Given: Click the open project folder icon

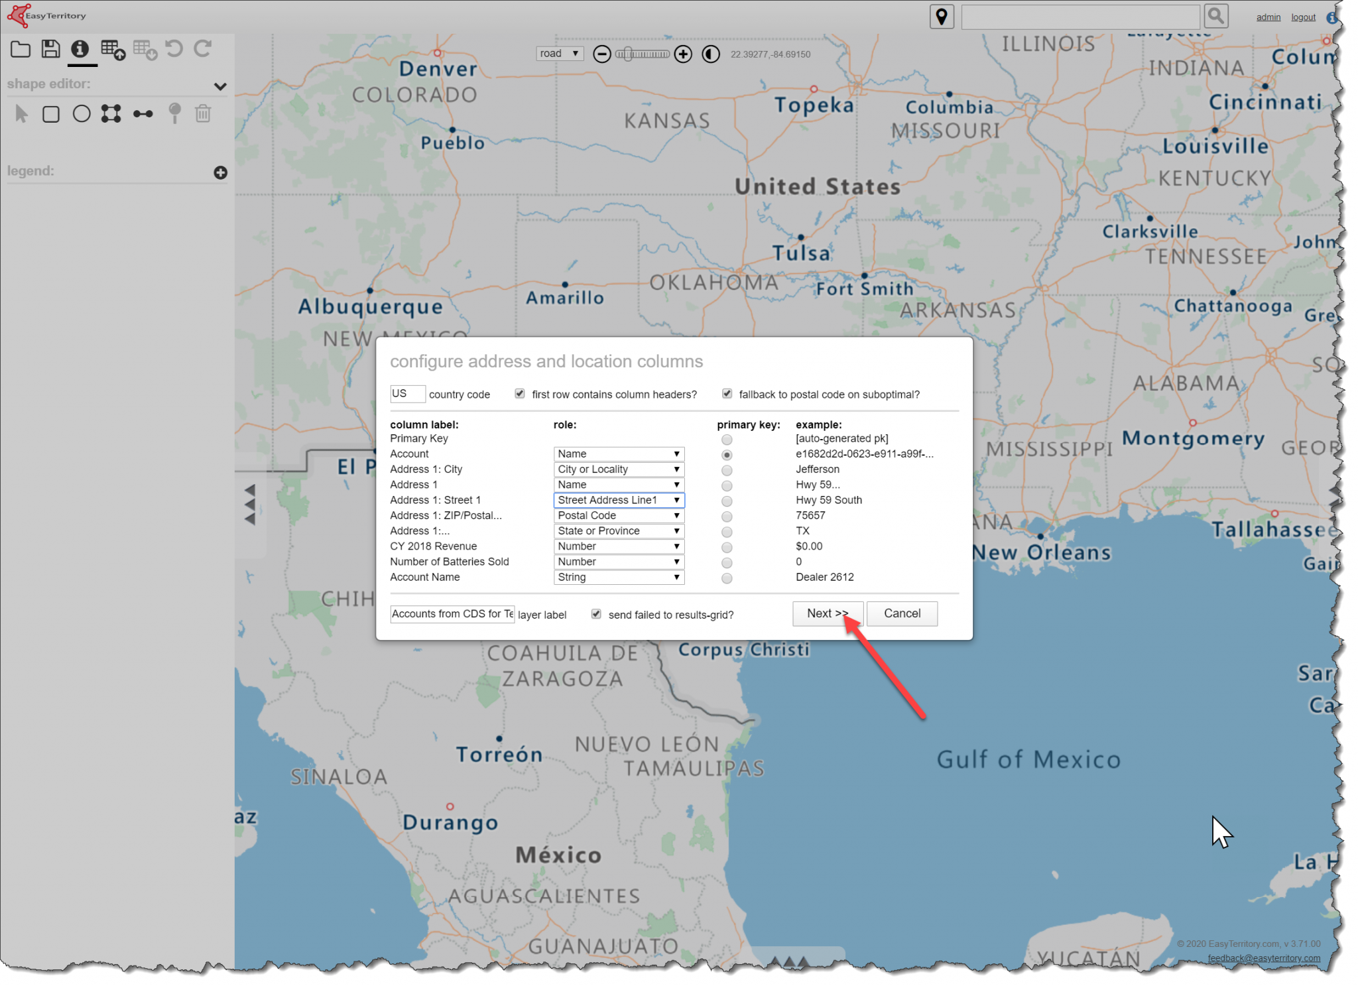Looking at the screenshot, I should [21, 49].
